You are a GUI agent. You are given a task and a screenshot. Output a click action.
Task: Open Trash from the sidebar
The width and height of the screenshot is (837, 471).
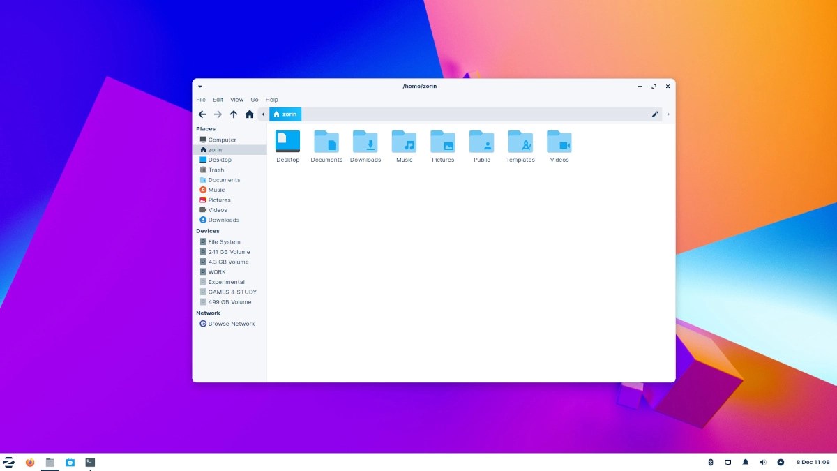coord(215,170)
